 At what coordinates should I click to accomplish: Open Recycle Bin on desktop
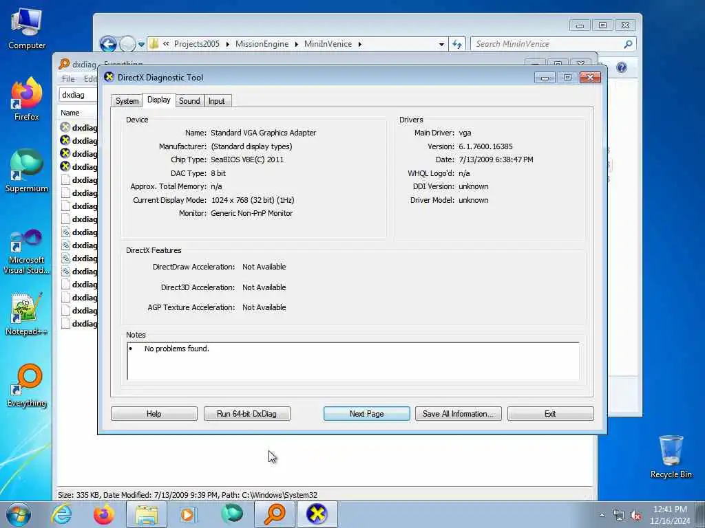pyautogui.click(x=671, y=456)
